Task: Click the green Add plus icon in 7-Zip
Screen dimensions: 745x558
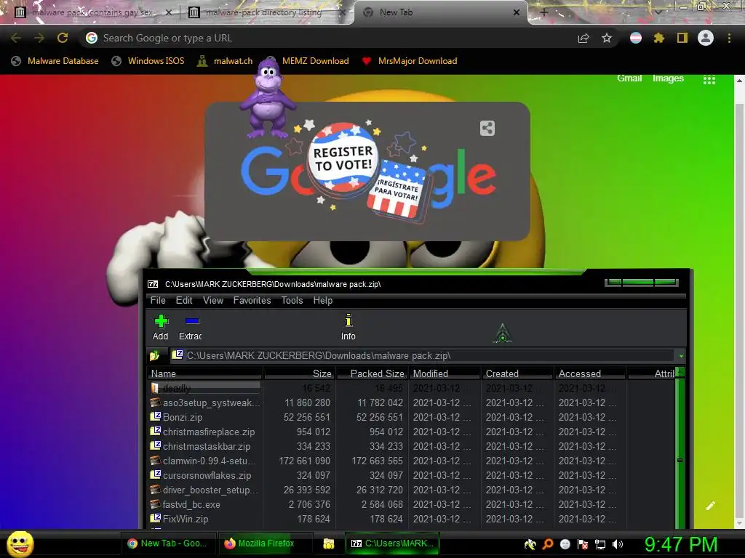Action: pos(161,321)
